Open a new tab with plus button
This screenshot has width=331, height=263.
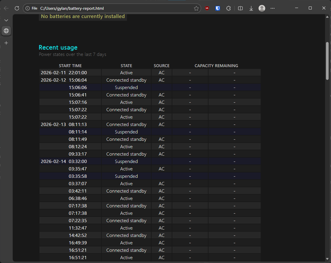[6, 43]
